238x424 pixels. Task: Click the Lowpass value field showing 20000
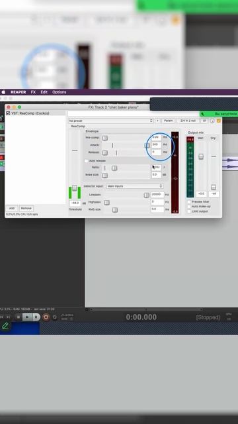click(157, 194)
